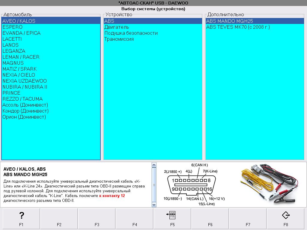The height and width of the screenshot is (230, 307).
Task: Choose Трансмиссия in the device list
Action: pos(153,39)
